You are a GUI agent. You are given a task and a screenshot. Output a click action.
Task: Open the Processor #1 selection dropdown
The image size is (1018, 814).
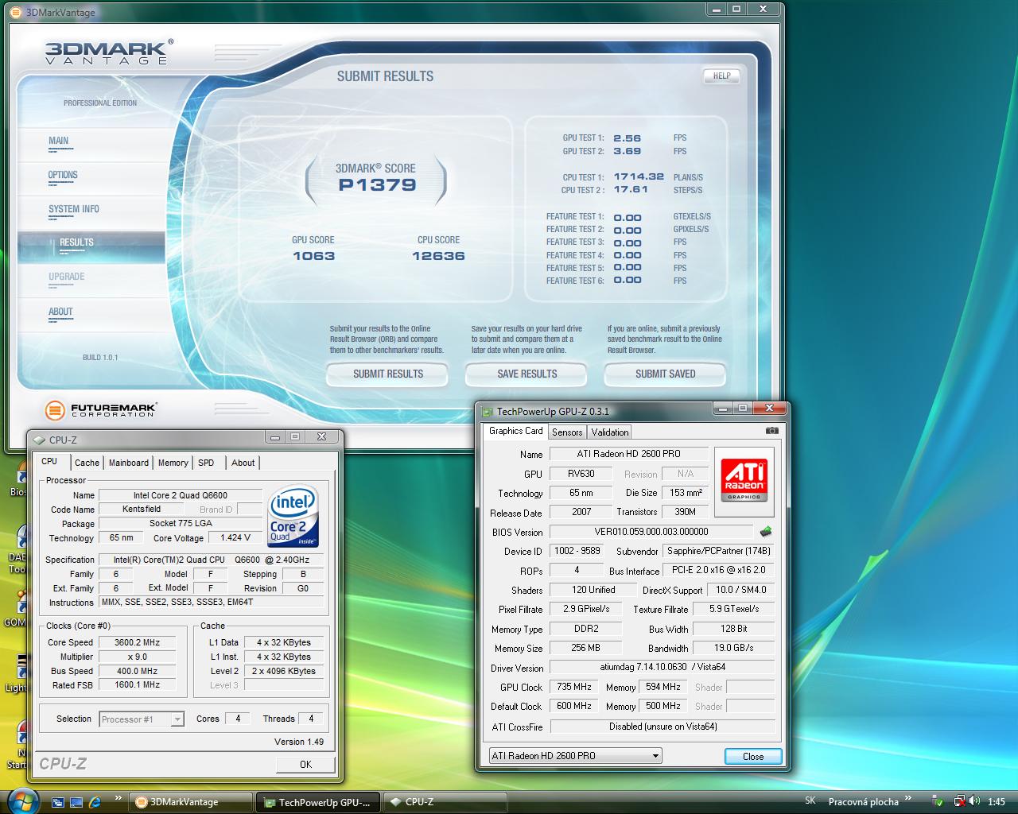(142, 719)
